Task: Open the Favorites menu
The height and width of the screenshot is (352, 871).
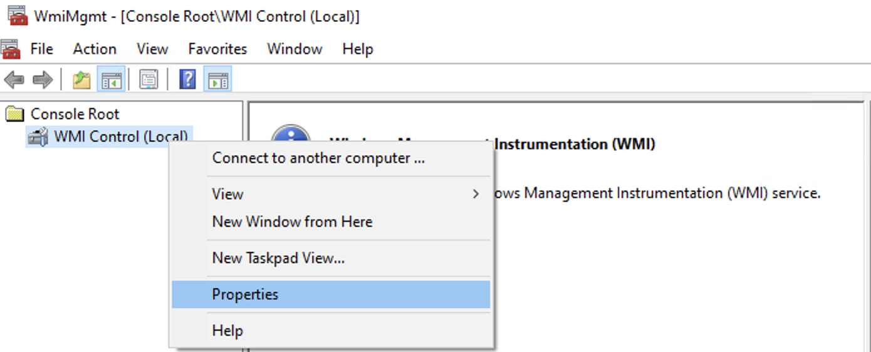Action: pos(217,49)
